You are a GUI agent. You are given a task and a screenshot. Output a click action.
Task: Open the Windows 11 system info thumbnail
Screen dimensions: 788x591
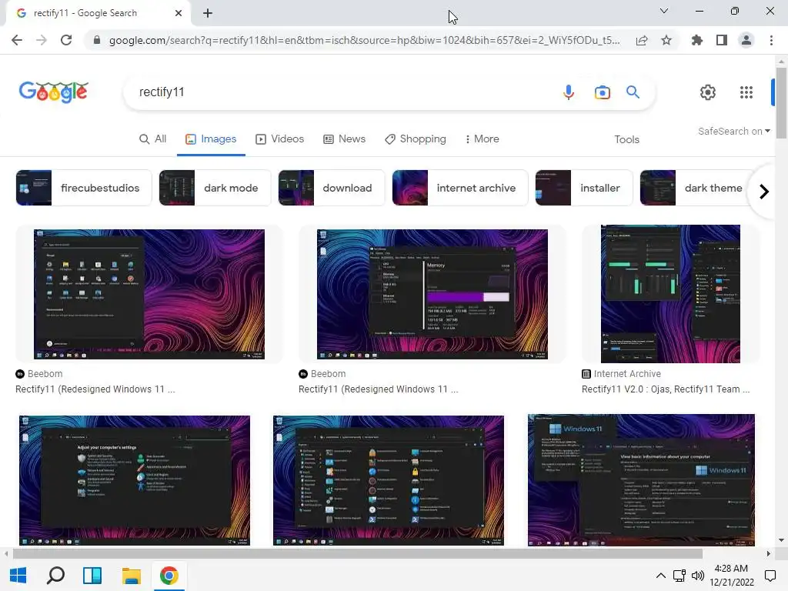pyautogui.click(x=641, y=480)
